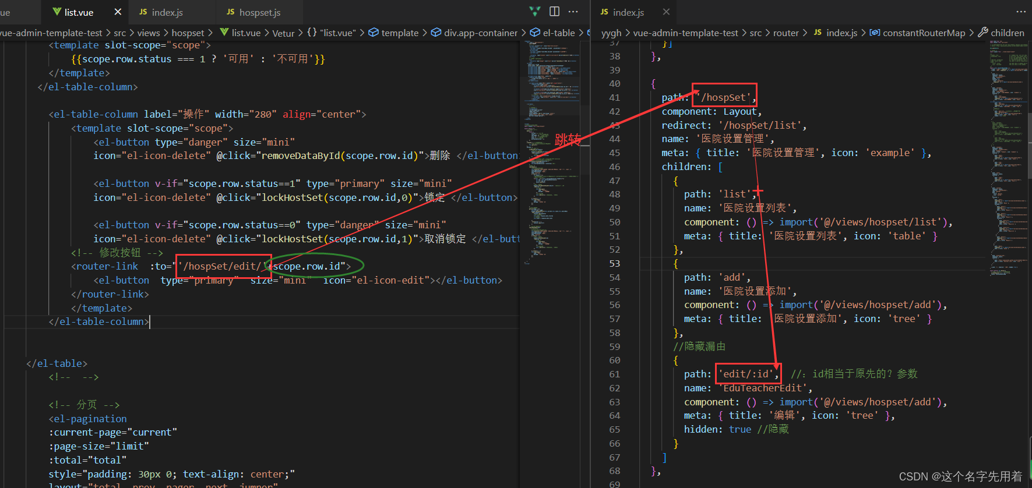Click the <!-- 修改按钮 --> comment

tap(117, 252)
